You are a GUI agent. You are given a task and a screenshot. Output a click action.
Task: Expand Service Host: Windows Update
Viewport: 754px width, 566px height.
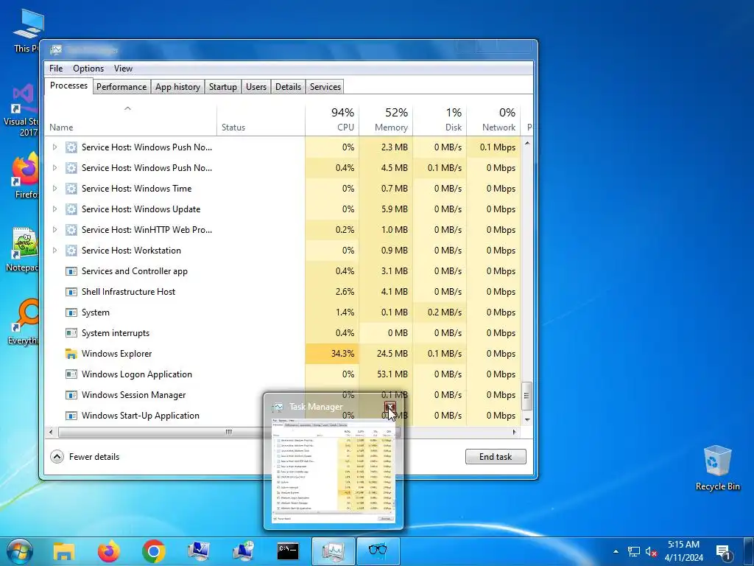pyautogui.click(x=54, y=209)
